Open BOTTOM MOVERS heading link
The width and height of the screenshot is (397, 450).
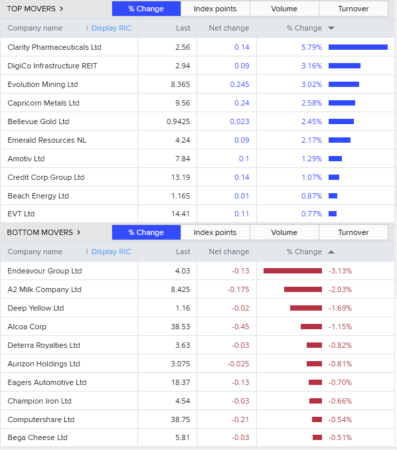point(40,232)
